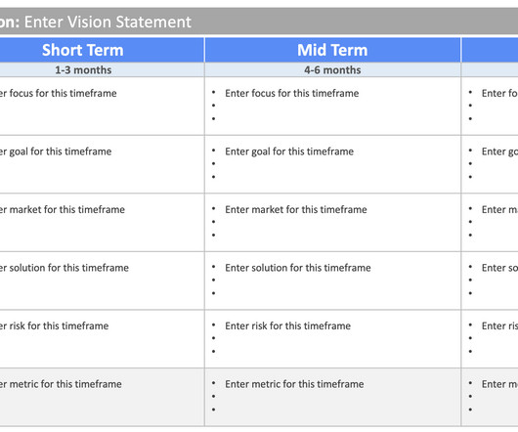The height and width of the screenshot is (432, 518).
Task: Click second empty bullet in Mid Term focus cell
Action: click(x=214, y=106)
